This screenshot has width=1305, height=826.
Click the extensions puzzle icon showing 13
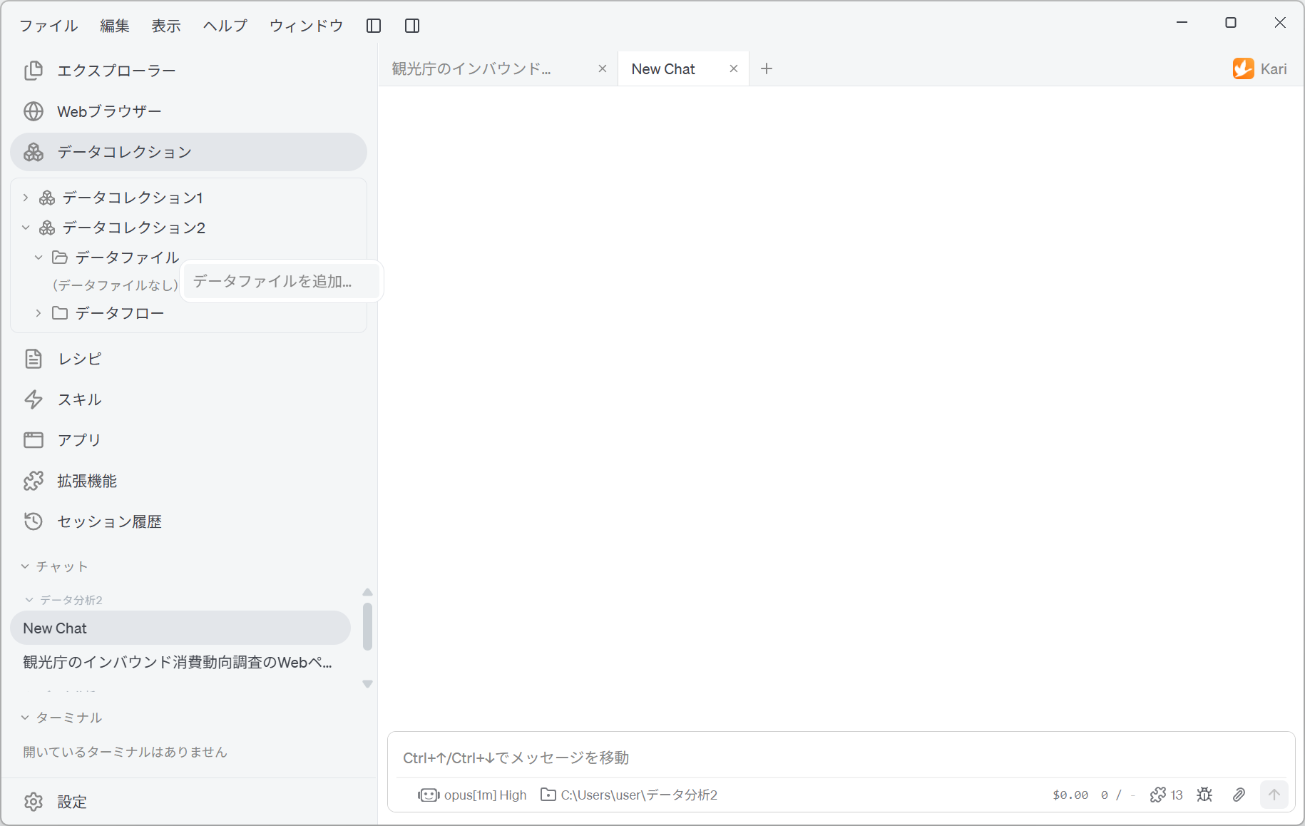pos(1167,795)
